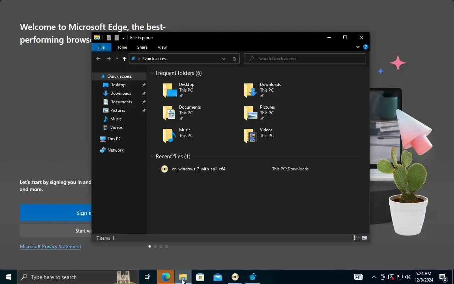Viewport: 454px width, 284px height.
Task: Click the blue Sign in button in Edge
Action: (x=56, y=213)
